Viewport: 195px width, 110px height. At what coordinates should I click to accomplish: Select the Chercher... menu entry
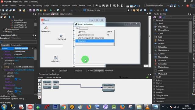[95, 32]
